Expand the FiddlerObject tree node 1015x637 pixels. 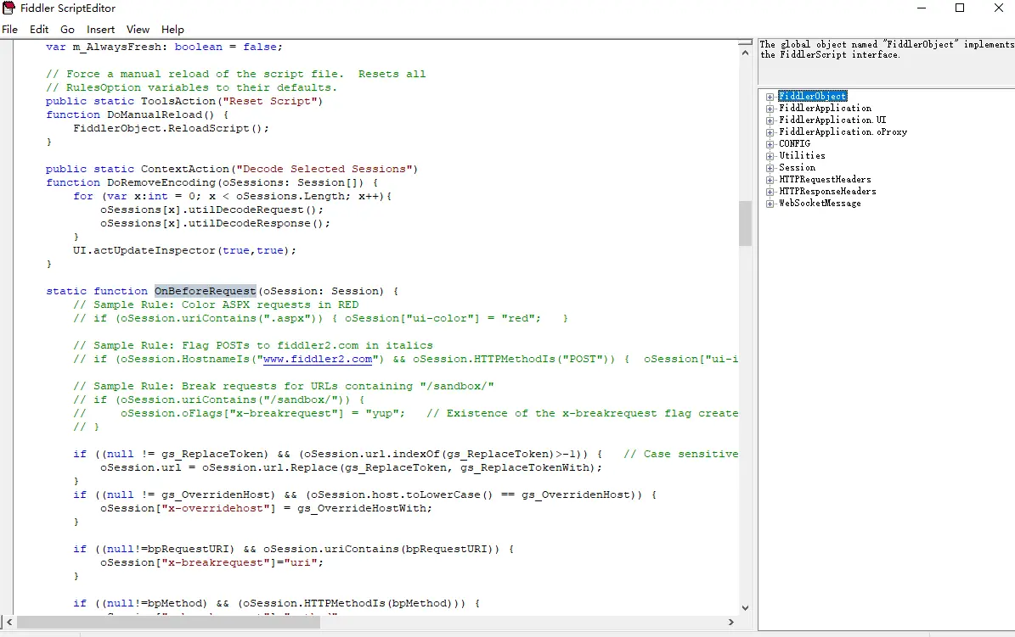[770, 97]
